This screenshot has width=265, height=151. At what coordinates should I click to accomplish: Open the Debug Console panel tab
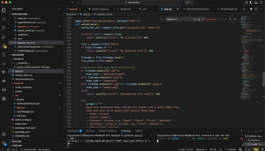pos(108,131)
